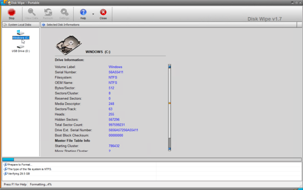Expand the Help dropdown arrow
303x190 pixels.
93,14
